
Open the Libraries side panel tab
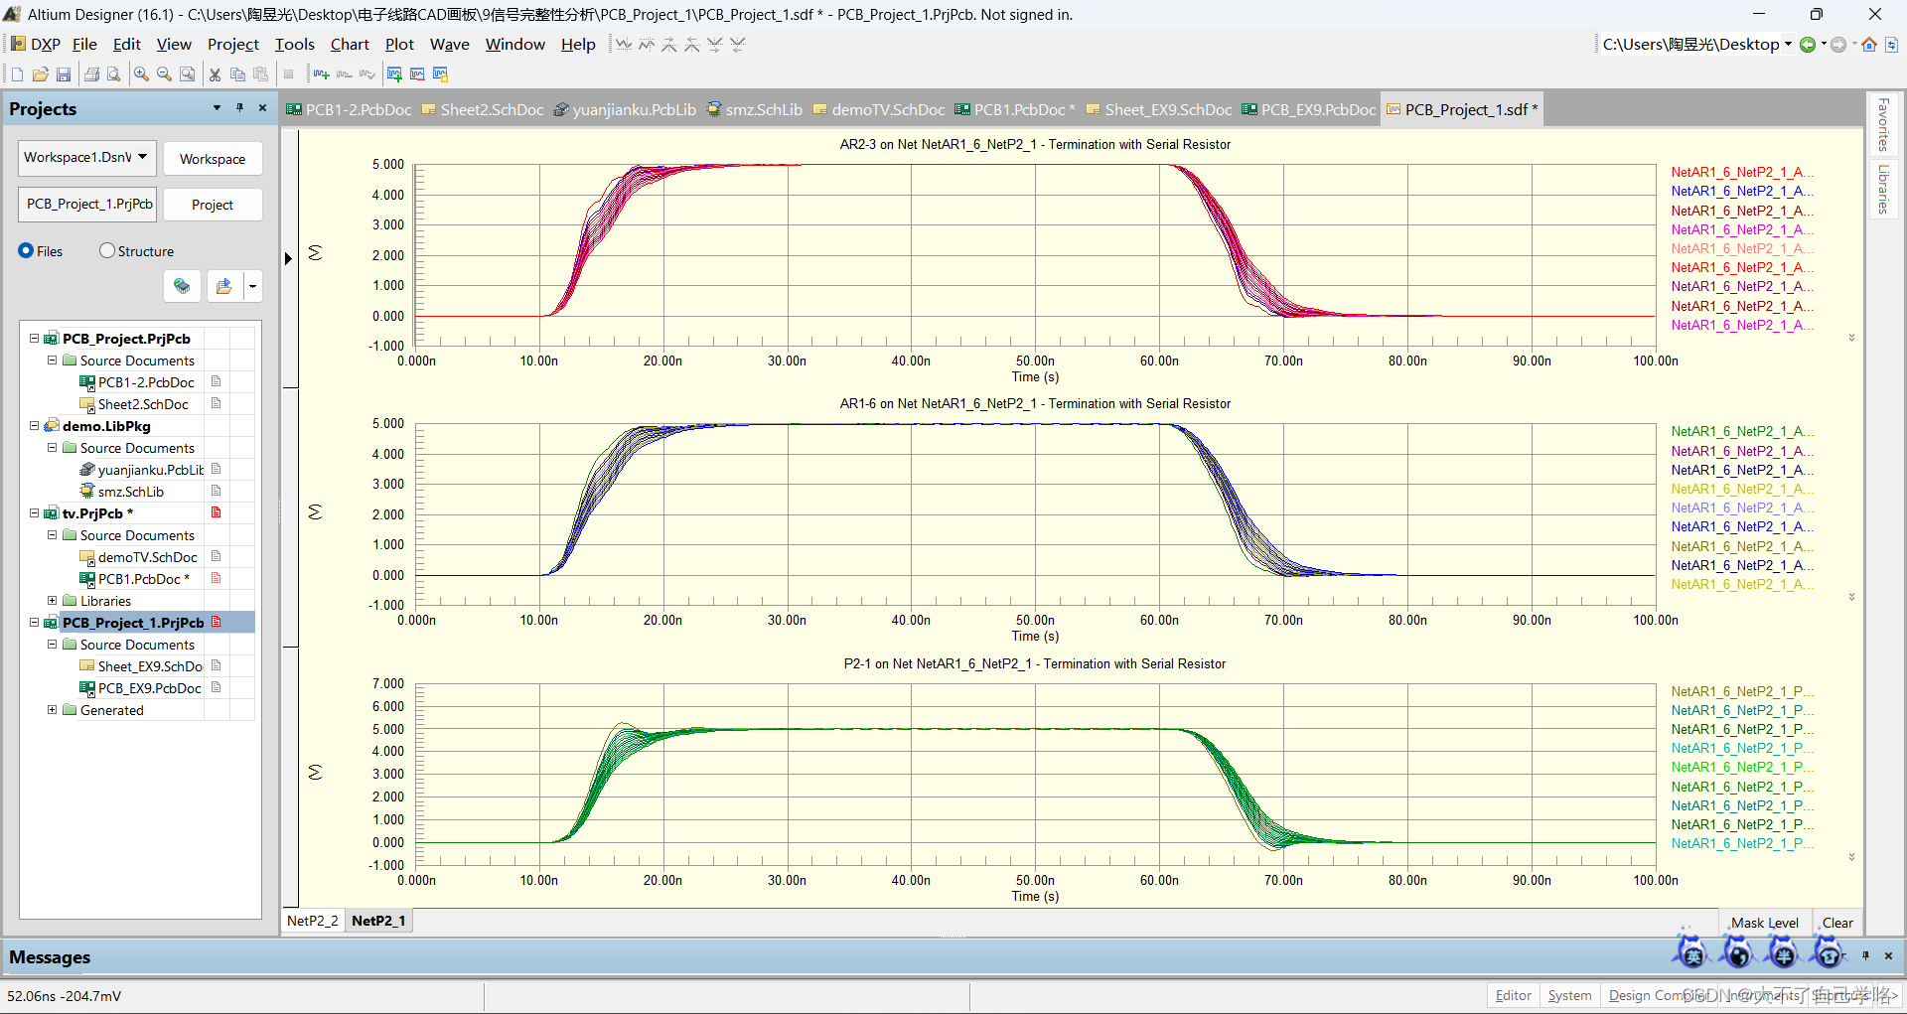coord(1883,189)
